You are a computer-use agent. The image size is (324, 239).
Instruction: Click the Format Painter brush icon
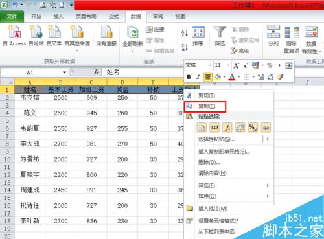(280, 77)
